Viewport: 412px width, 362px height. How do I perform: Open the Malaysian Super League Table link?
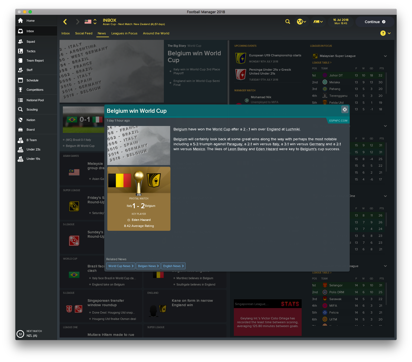click(322, 63)
